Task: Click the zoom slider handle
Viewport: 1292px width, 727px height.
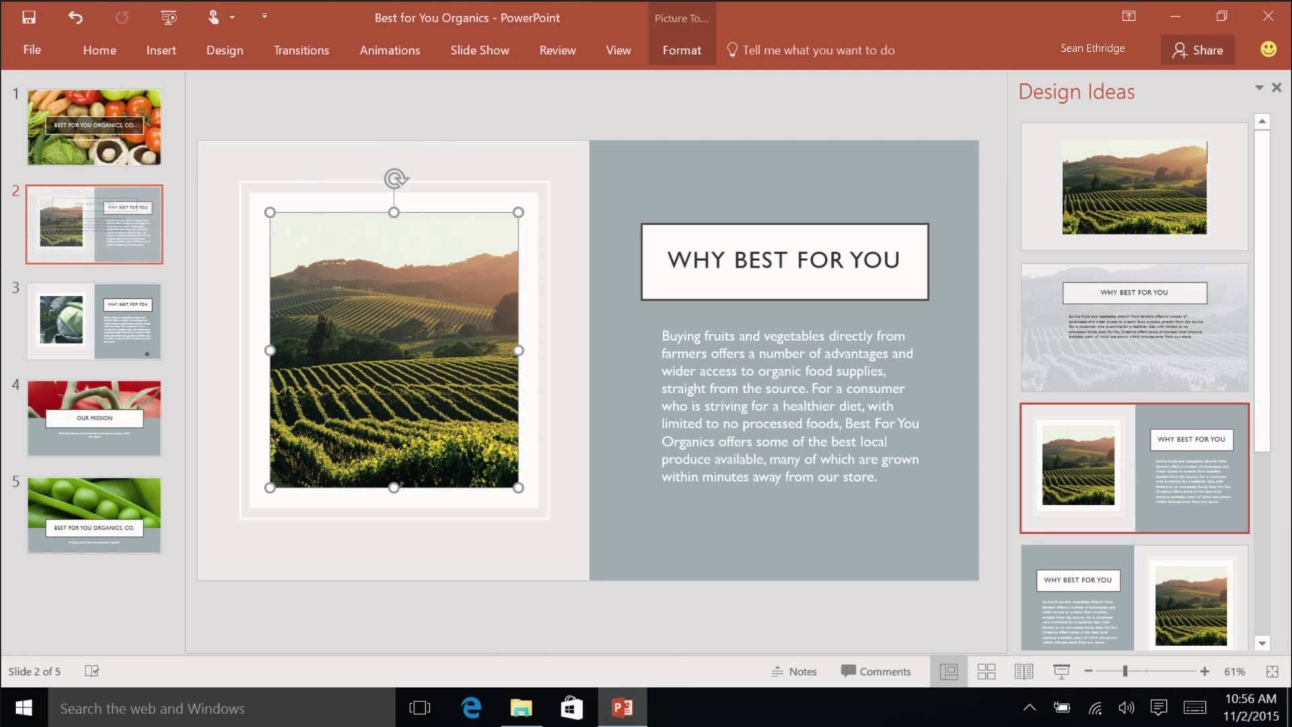Action: pos(1124,671)
